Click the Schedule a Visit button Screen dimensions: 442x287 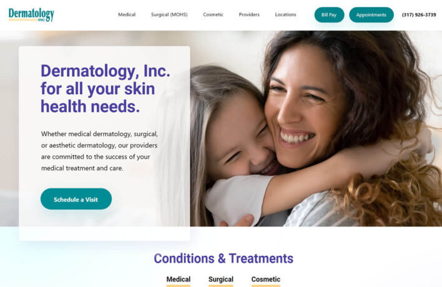click(x=76, y=199)
